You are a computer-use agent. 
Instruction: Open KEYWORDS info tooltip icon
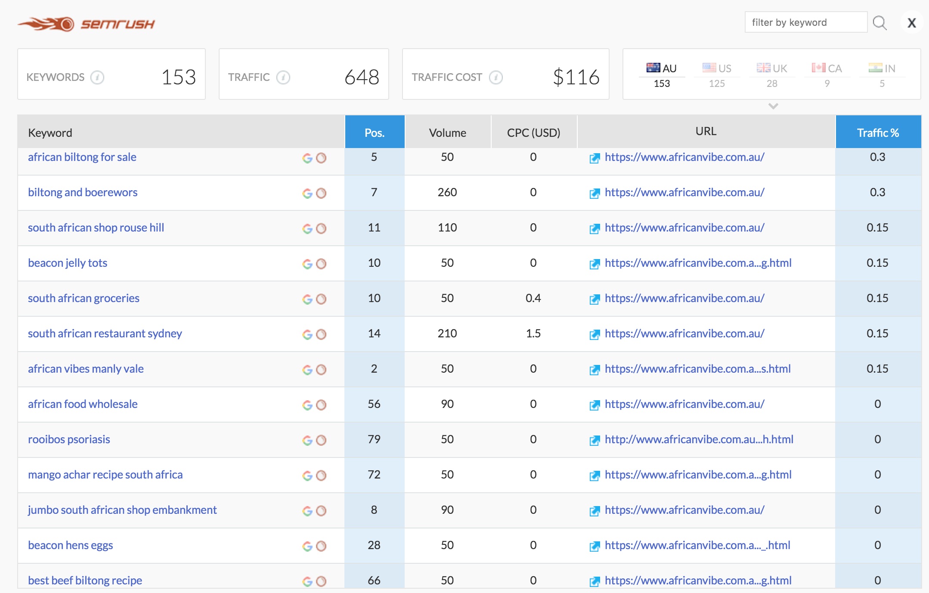[97, 77]
